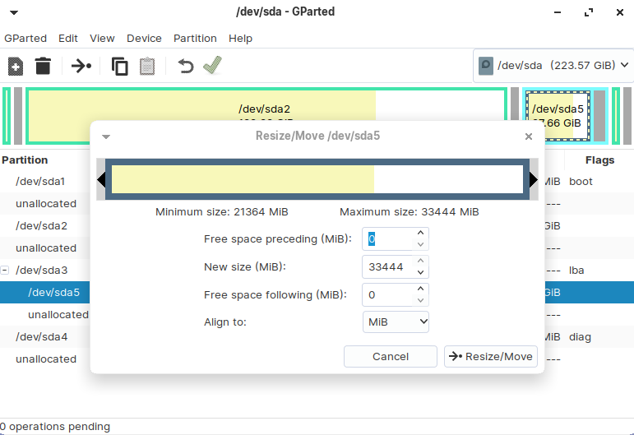Click the lba flag of /dev/sda3
The width and height of the screenshot is (634, 435).
click(576, 270)
